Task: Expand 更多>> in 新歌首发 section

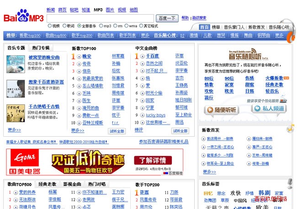Action: click(x=209, y=171)
